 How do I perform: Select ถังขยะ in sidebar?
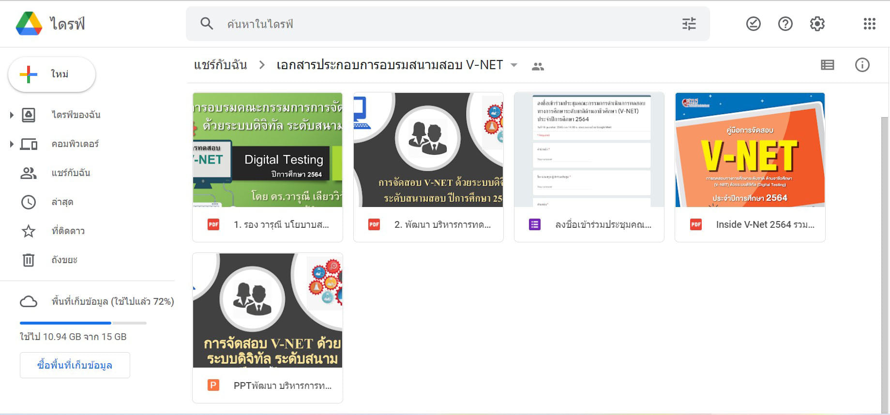click(x=64, y=260)
